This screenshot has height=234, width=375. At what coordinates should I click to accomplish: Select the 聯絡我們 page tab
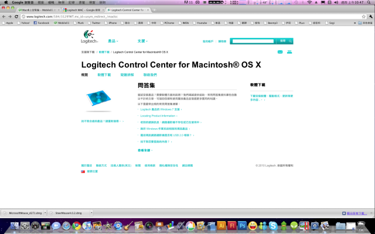pos(150,75)
